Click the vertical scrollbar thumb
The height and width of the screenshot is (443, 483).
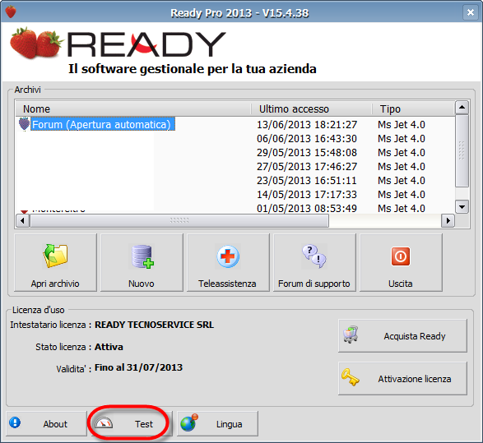pos(462,150)
